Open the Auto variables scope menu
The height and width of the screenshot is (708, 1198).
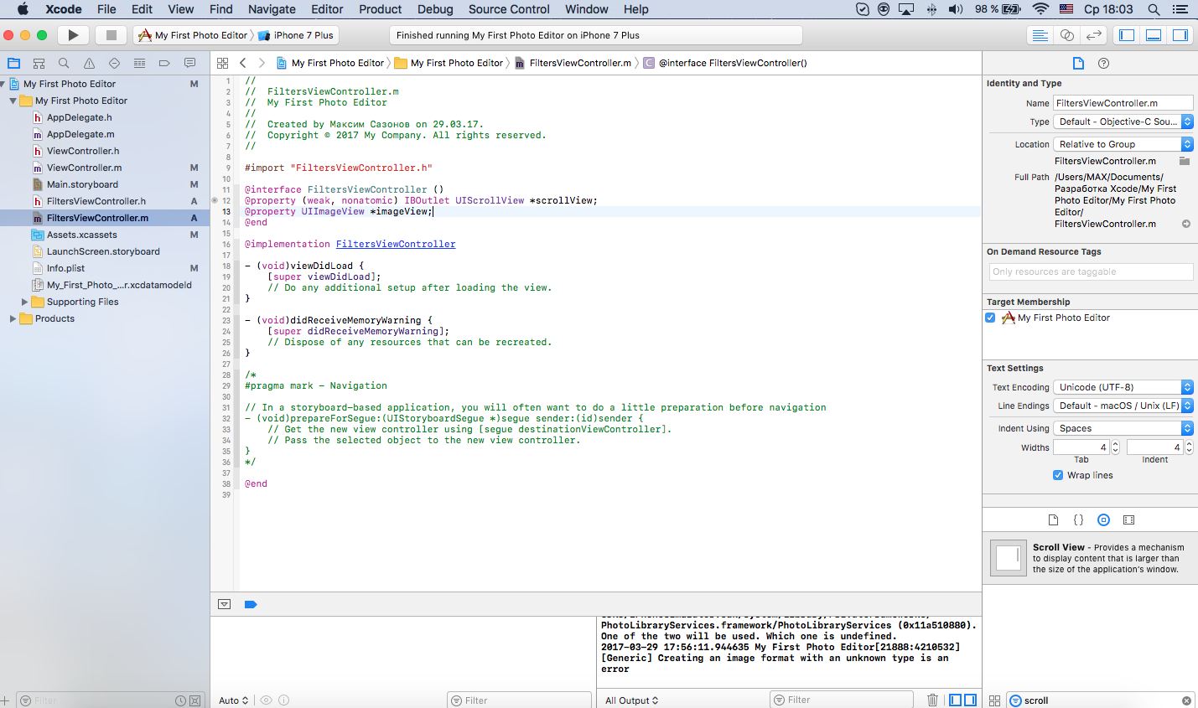pos(234,700)
